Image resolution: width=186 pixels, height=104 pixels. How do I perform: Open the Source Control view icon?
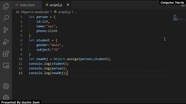[6, 30]
